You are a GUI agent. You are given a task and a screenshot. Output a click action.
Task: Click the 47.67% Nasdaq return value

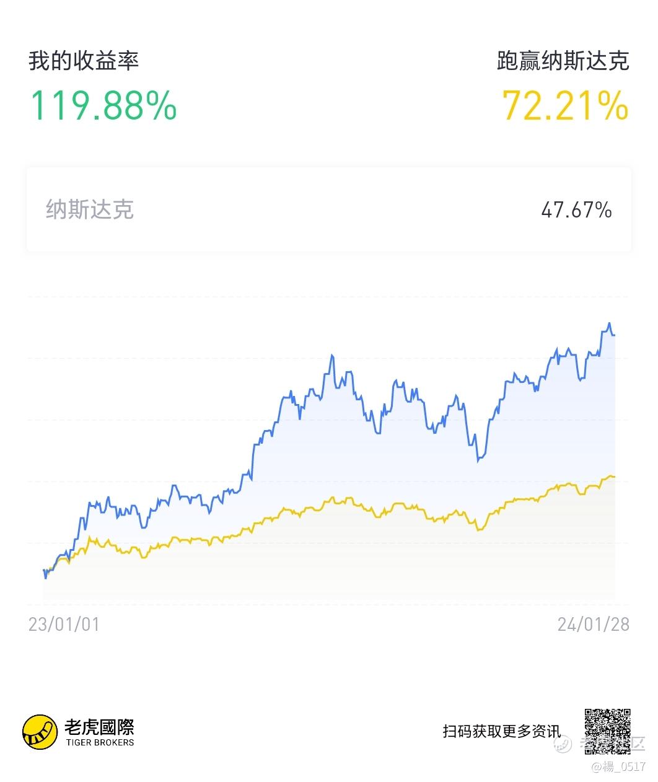[x=576, y=210]
